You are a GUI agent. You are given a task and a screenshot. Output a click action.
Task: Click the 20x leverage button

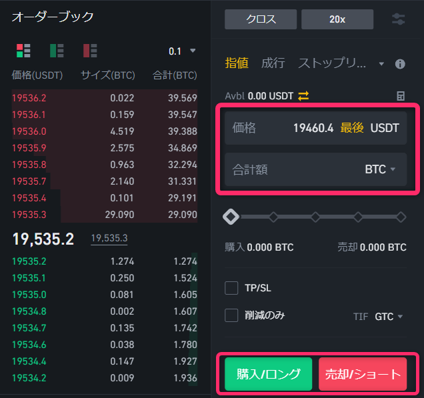[x=337, y=19]
